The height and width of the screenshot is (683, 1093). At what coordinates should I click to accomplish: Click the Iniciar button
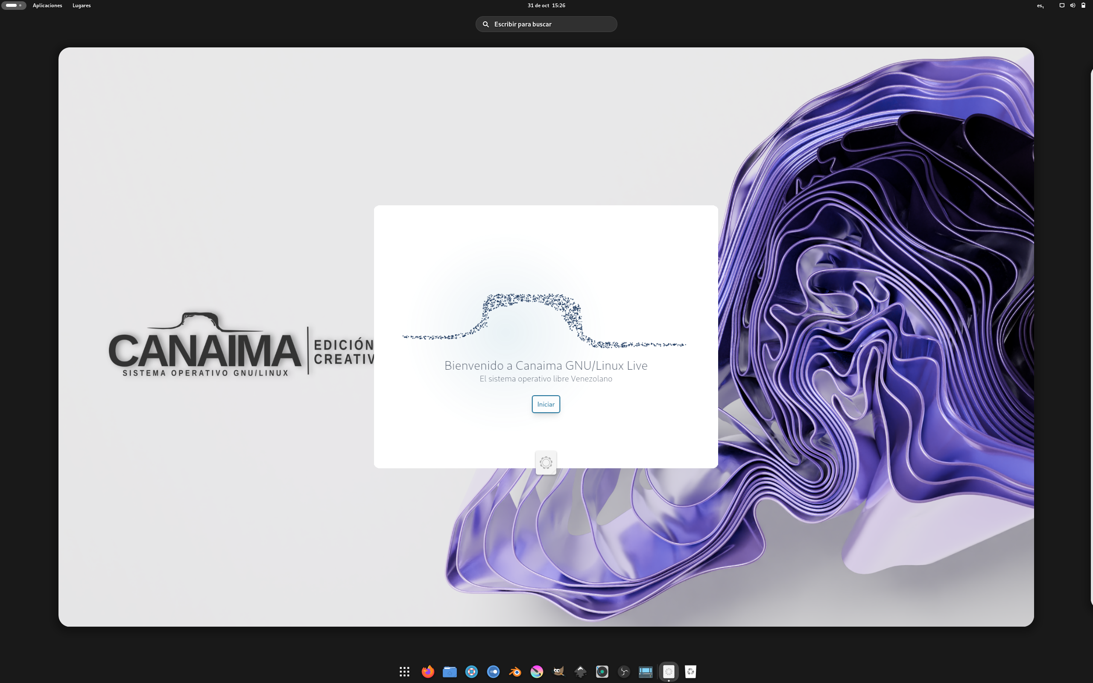coord(546,404)
